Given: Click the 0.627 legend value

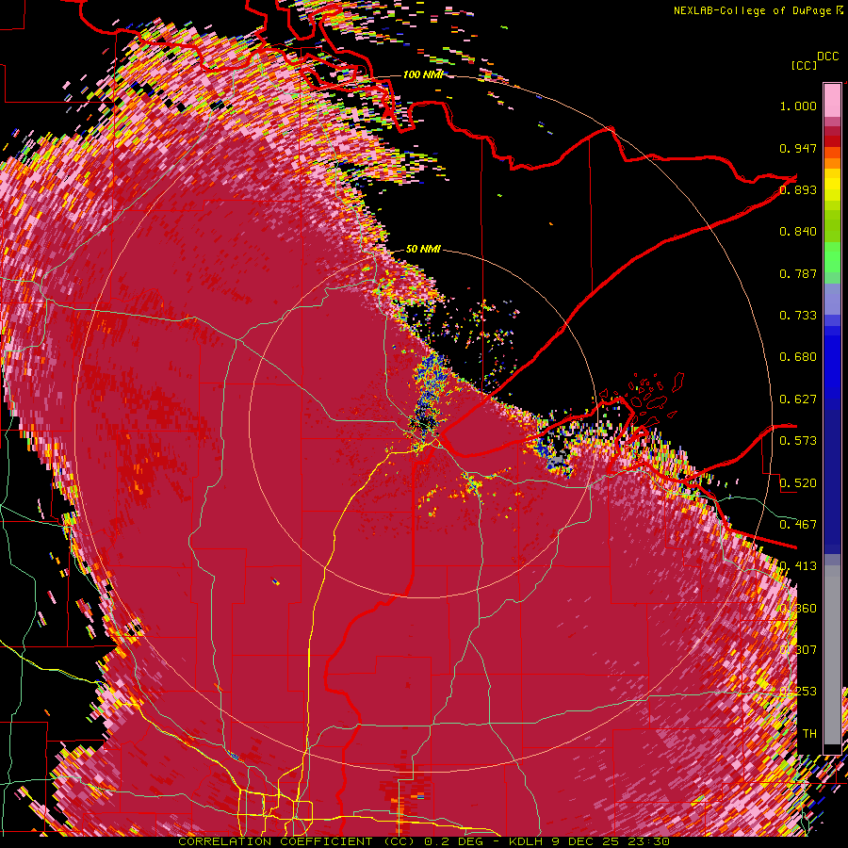Looking at the screenshot, I should [x=798, y=400].
